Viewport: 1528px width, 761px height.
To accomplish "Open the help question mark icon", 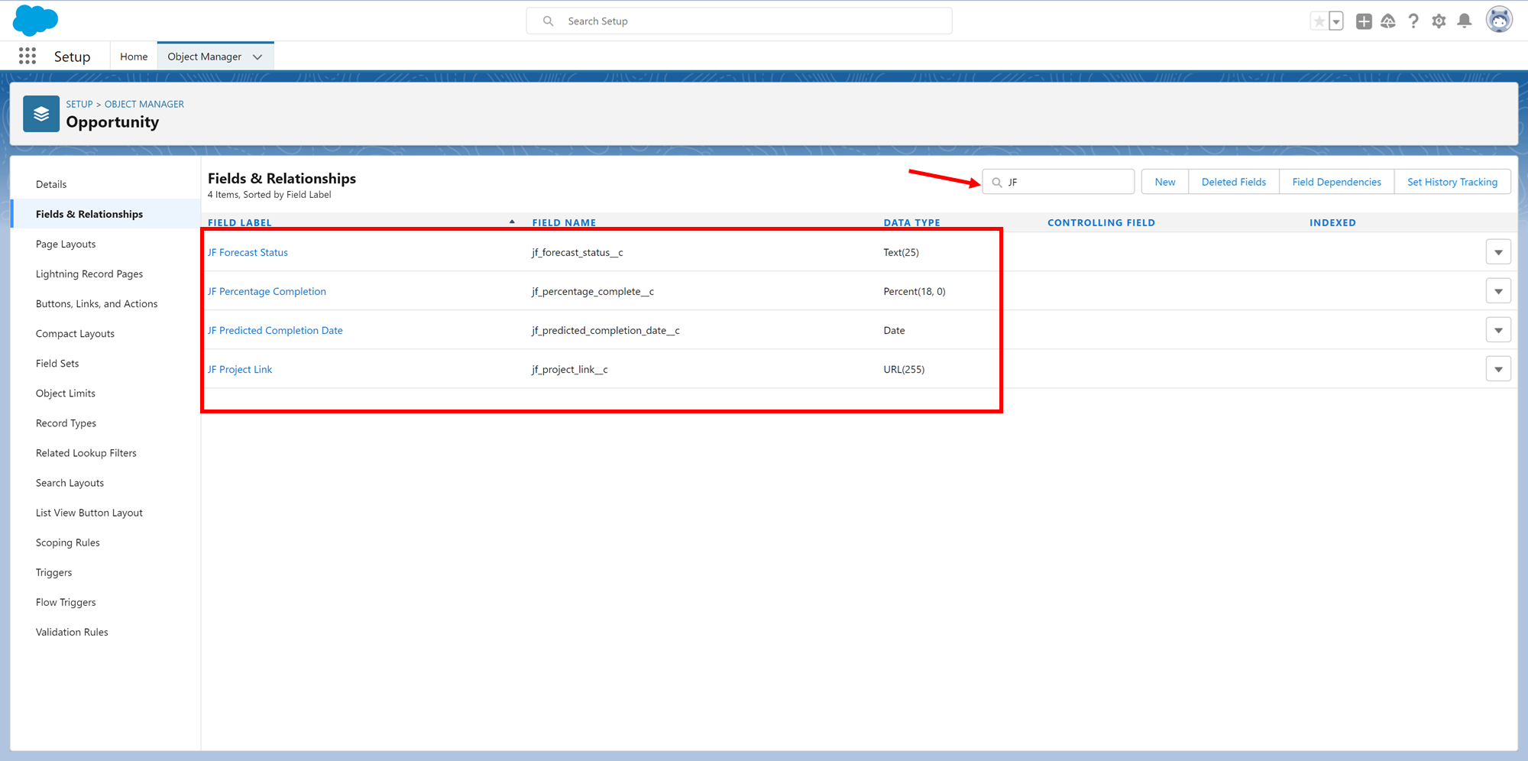I will (x=1413, y=21).
